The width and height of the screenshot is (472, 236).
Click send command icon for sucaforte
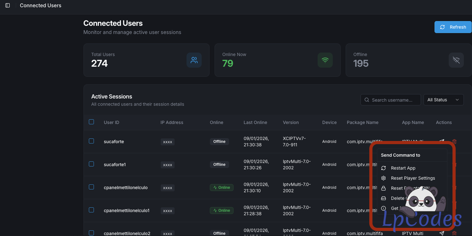pyautogui.click(x=442, y=142)
